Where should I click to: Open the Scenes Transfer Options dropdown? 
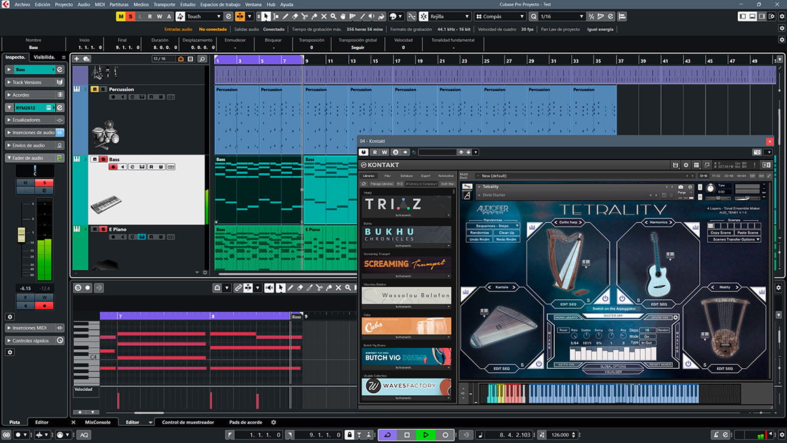tap(734, 240)
